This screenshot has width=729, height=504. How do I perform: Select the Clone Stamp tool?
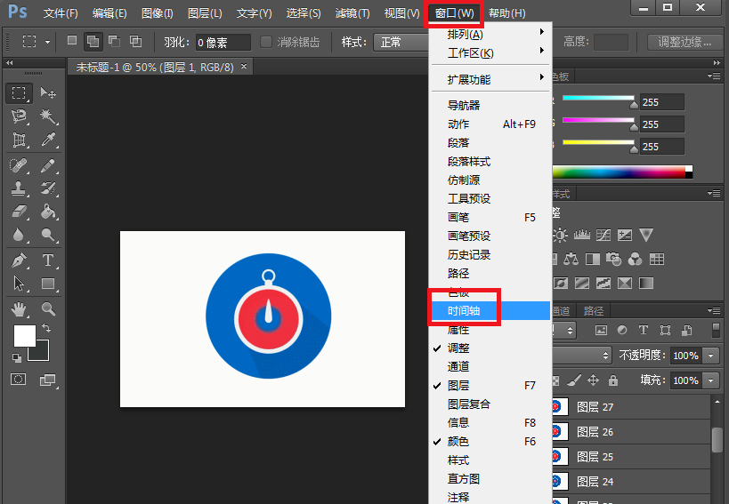[19, 188]
